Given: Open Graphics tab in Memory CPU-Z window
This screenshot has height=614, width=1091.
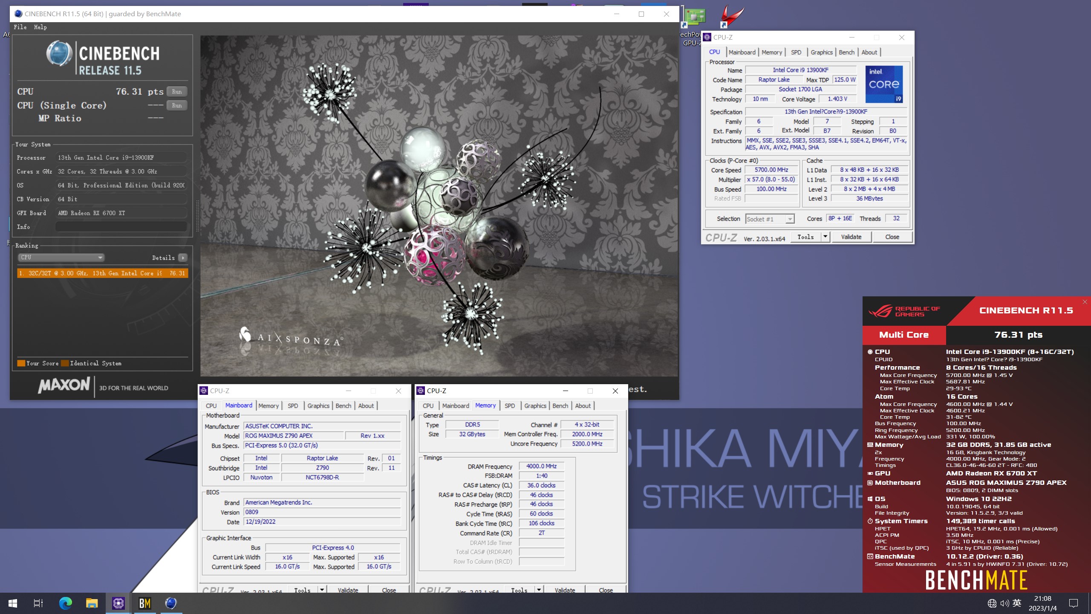Looking at the screenshot, I should (535, 405).
